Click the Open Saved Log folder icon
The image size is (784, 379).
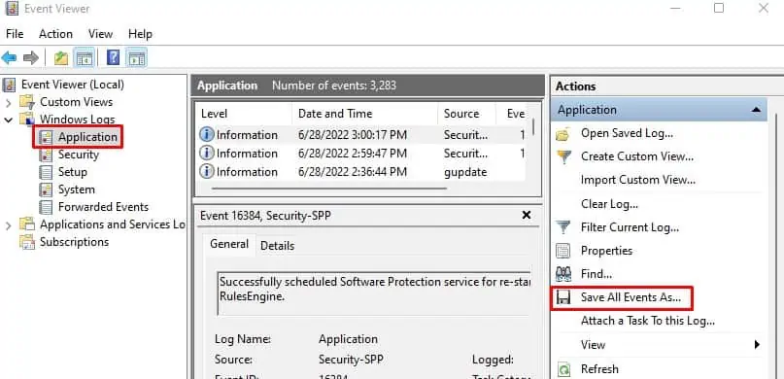563,134
